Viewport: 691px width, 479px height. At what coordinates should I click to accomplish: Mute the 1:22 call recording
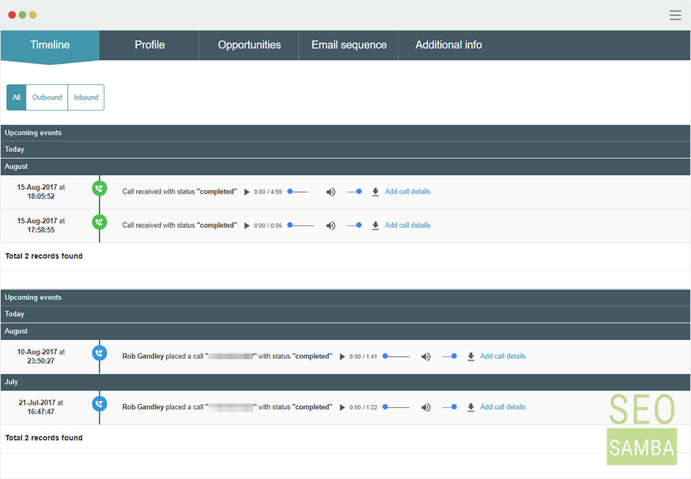click(426, 407)
